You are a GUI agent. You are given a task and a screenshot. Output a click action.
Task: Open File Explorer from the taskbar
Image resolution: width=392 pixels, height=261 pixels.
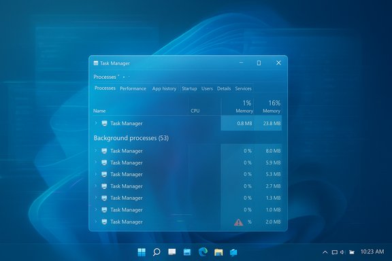[x=218, y=252]
